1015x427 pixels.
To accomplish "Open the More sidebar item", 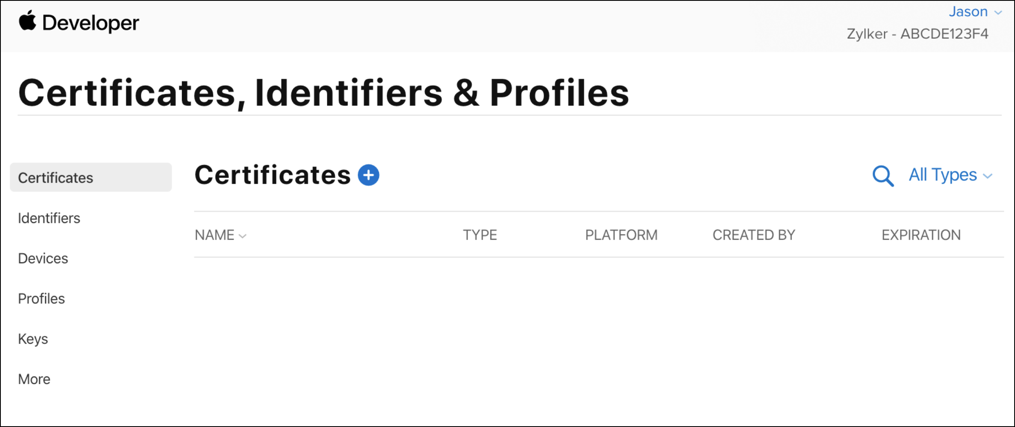I will click(x=34, y=379).
